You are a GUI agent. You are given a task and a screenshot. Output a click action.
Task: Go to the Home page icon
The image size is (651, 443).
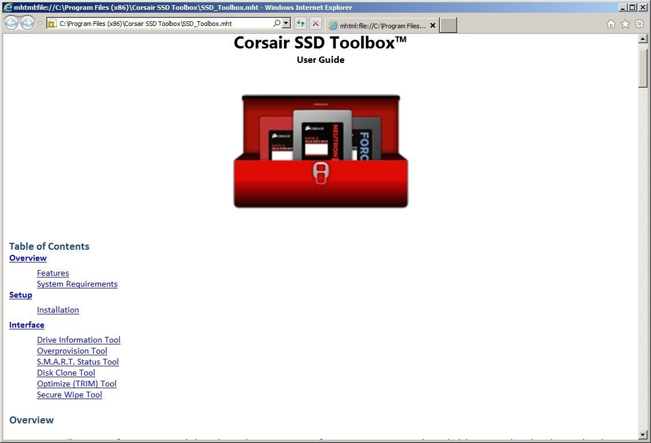point(611,24)
